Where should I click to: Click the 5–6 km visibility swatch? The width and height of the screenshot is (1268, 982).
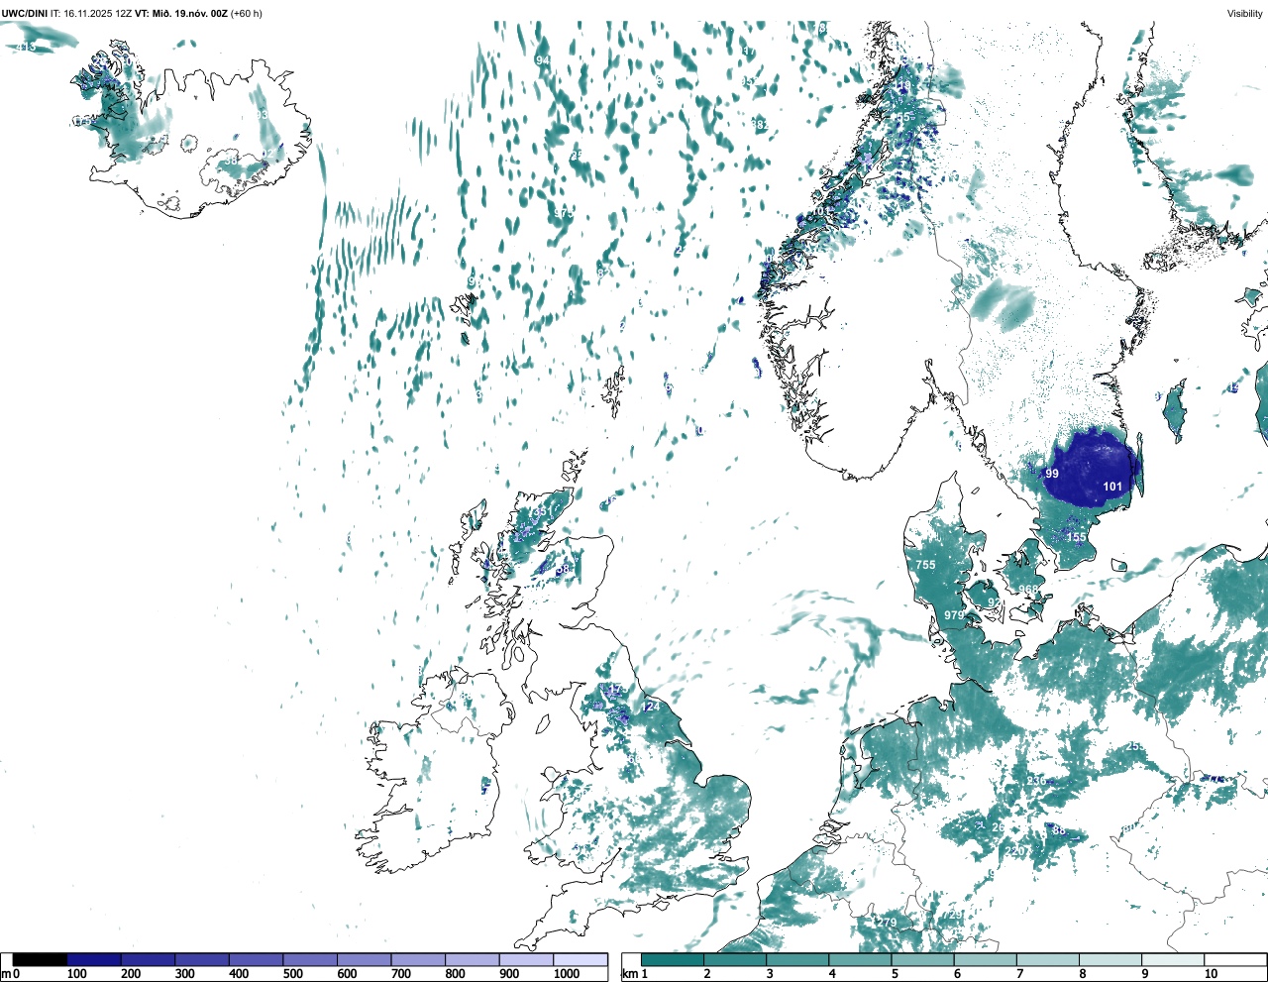coord(923,959)
